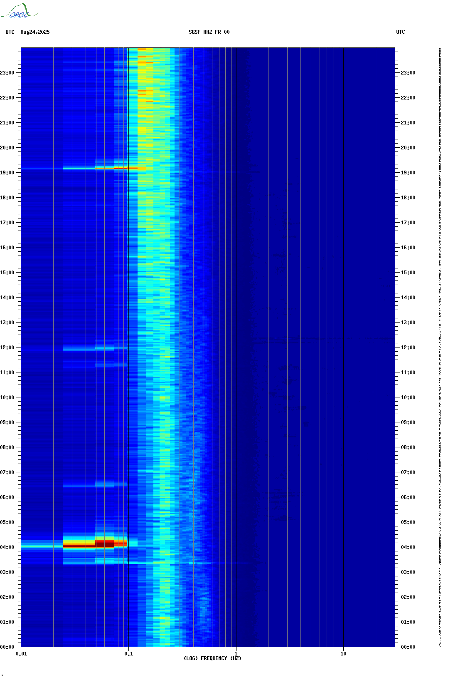Click 06:00 on the right time axis
Screen dimensions: 458x680
408,497
